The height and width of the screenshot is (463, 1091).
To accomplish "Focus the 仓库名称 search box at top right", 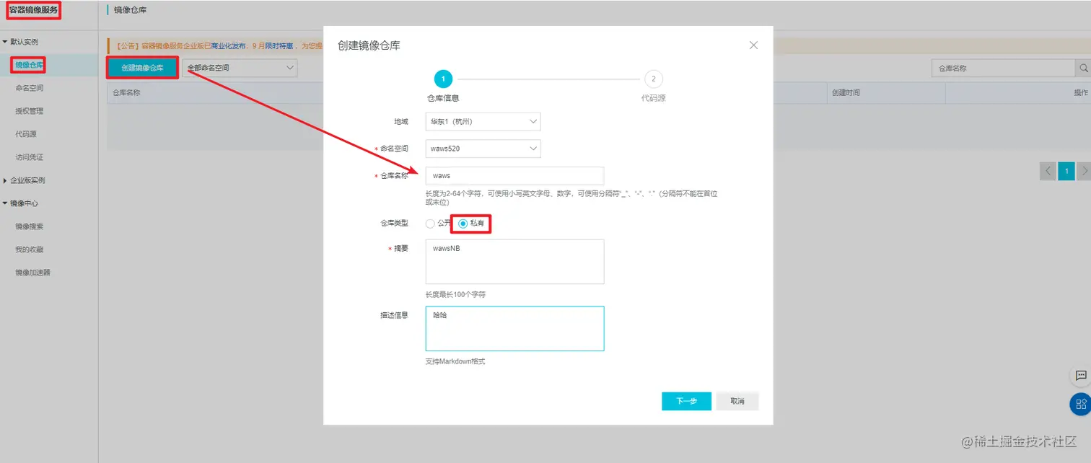I will click(1004, 68).
